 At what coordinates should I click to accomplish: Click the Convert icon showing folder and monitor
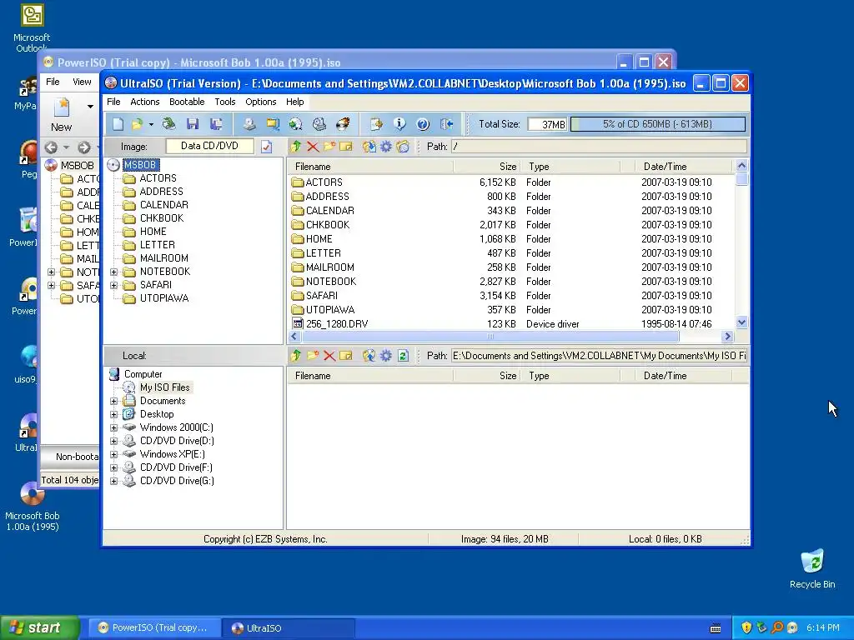click(x=273, y=124)
